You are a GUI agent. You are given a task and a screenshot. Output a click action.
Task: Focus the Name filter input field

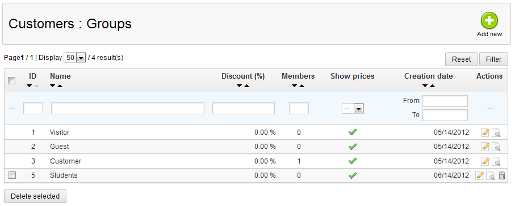pos(128,109)
